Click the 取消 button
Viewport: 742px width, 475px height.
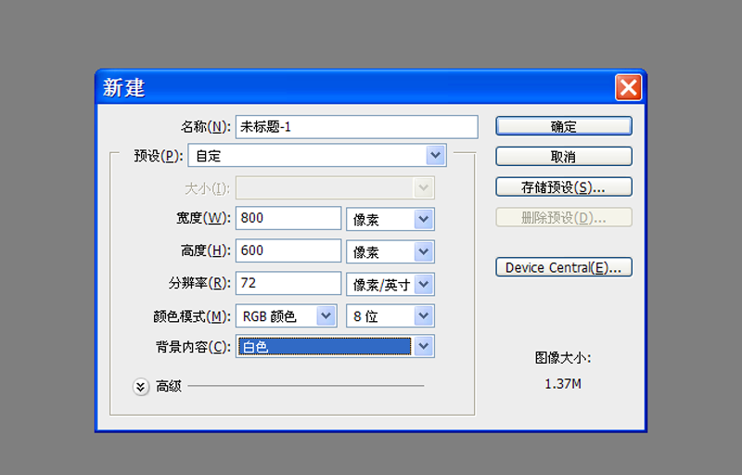(564, 157)
